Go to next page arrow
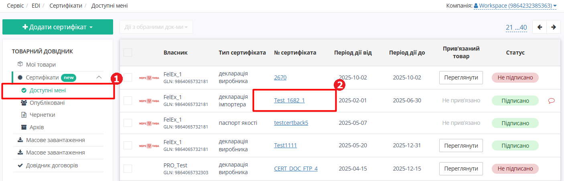The height and width of the screenshot is (181, 564). [554, 27]
